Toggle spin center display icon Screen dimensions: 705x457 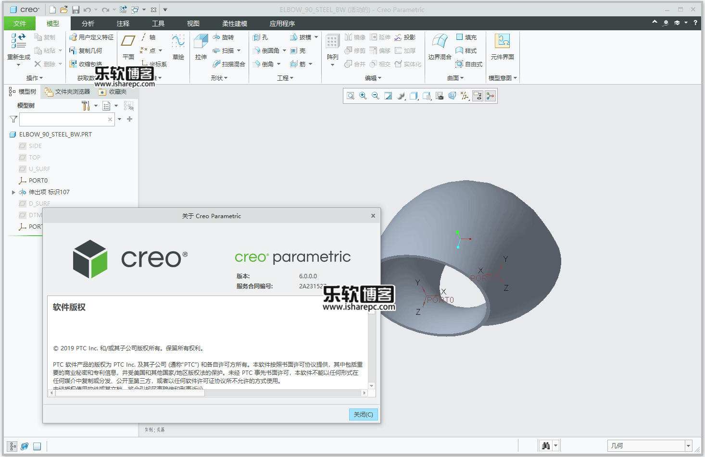(x=490, y=96)
